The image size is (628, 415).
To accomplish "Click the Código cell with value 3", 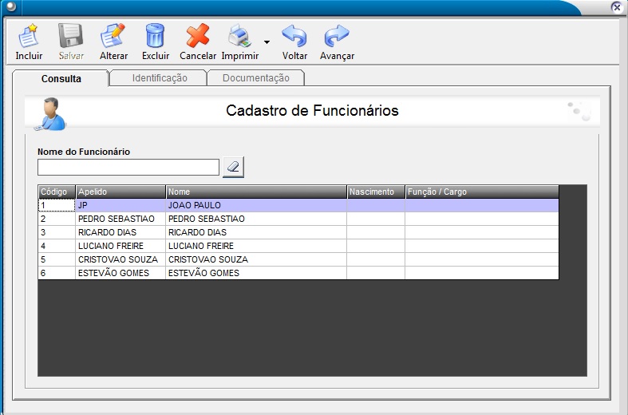I will (57, 233).
